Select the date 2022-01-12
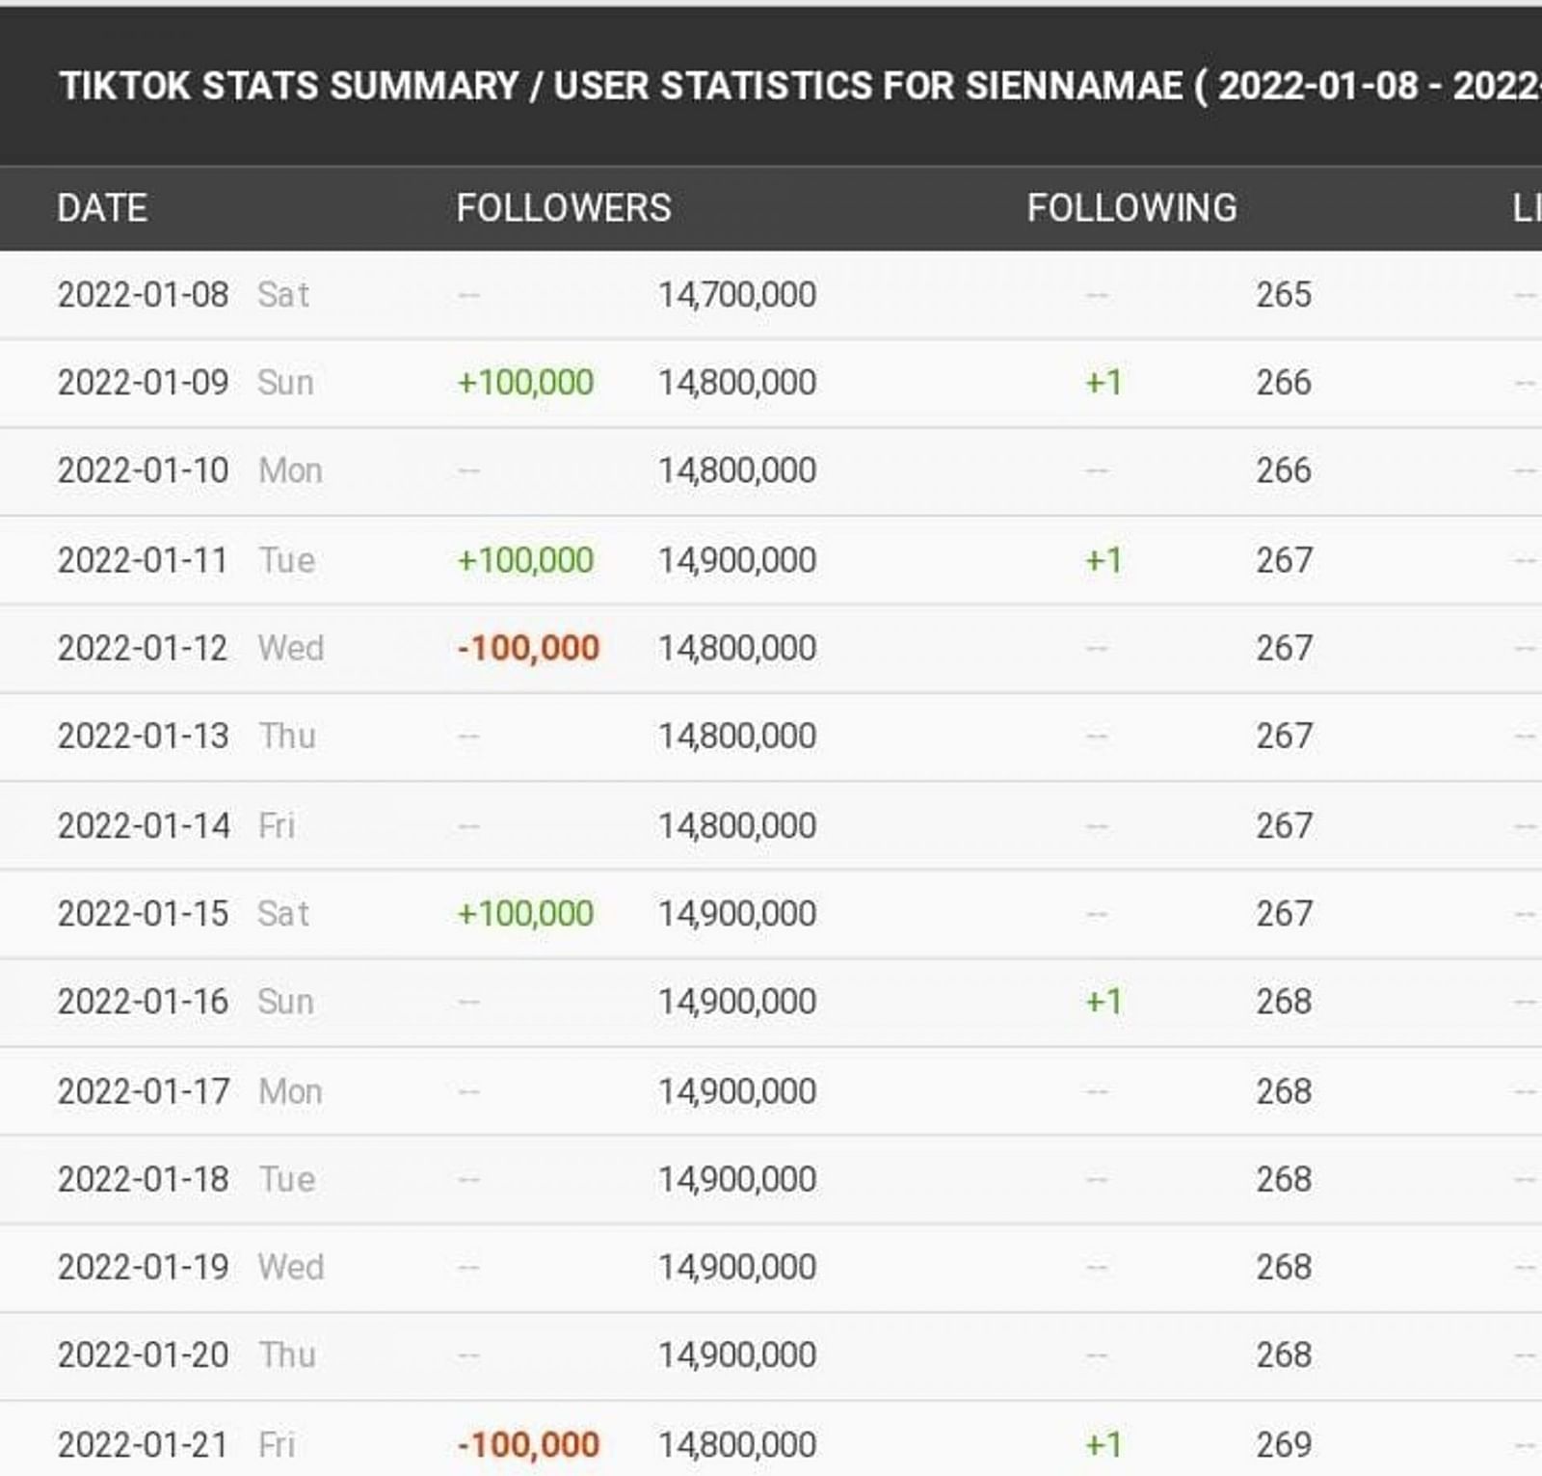The image size is (1542, 1476). (x=144, y=648)
